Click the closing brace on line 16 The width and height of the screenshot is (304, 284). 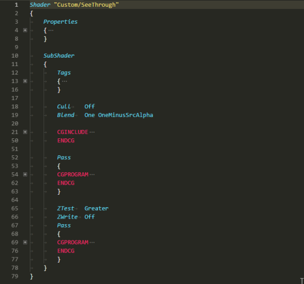(x=59, y=90)
